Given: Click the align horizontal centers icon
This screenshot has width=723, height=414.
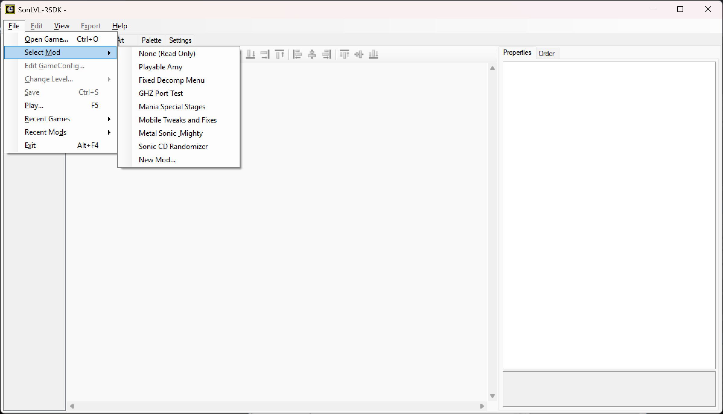Looking at the screenshot, I should (312, 54).
